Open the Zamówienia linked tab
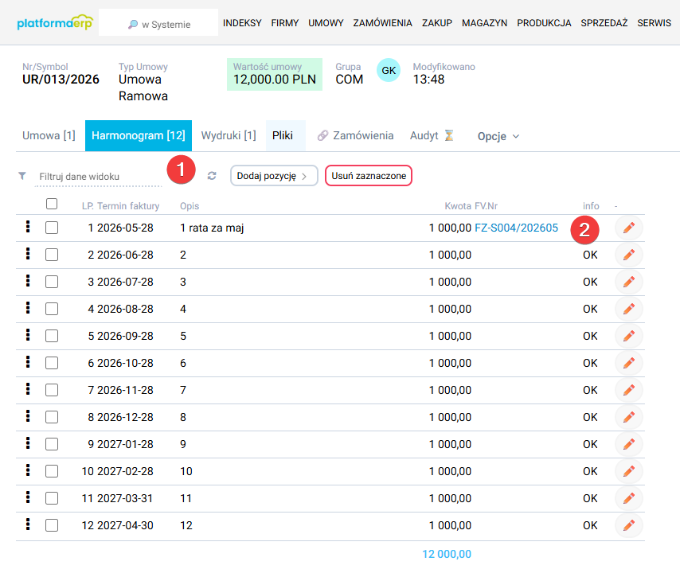This screenshot has height=573, width=680. point(355,135)
